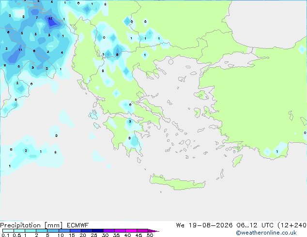
Task: Click the '06..12 UTC' time text
Action: [255, 225]
